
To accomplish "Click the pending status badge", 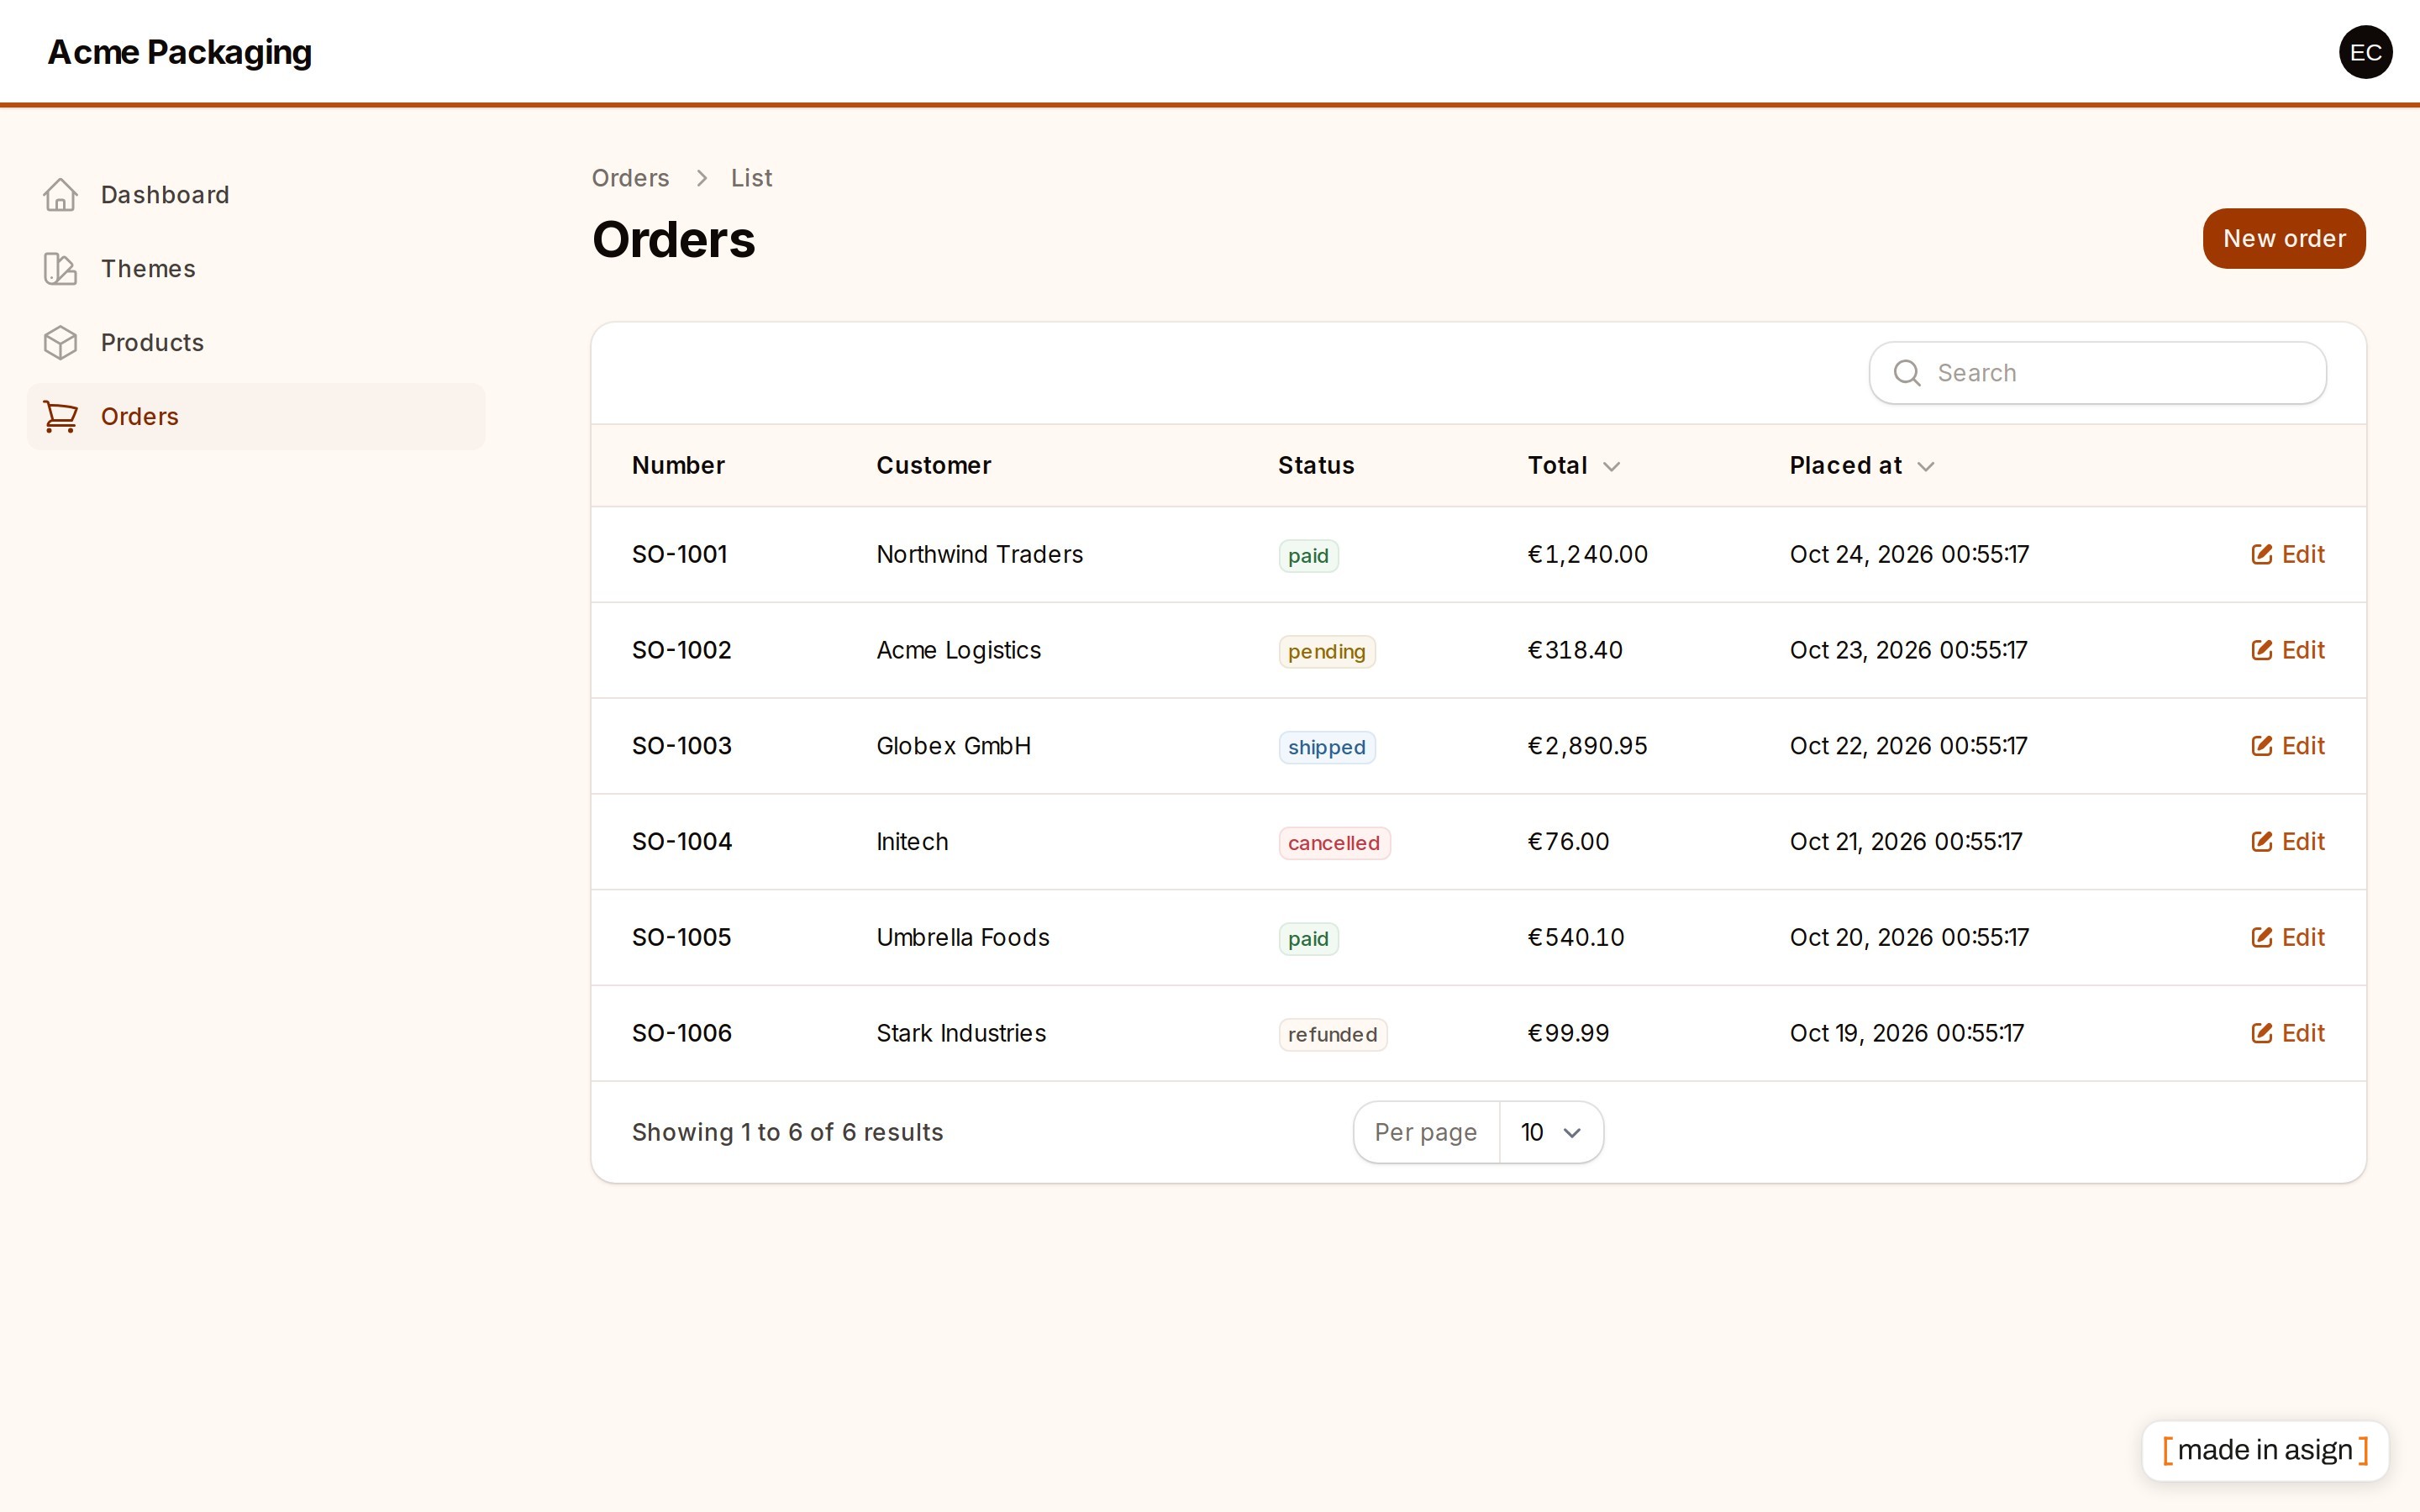I will (1327, 652).
